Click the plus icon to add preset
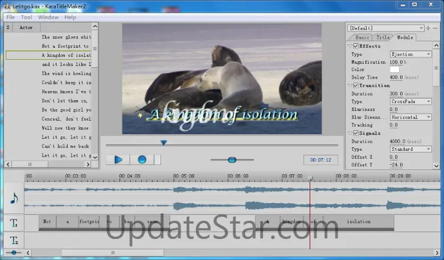 428,28
